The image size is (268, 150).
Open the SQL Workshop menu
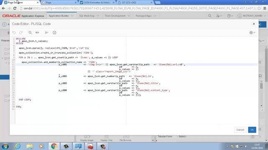pyautogui.click(x=89, y=16)
